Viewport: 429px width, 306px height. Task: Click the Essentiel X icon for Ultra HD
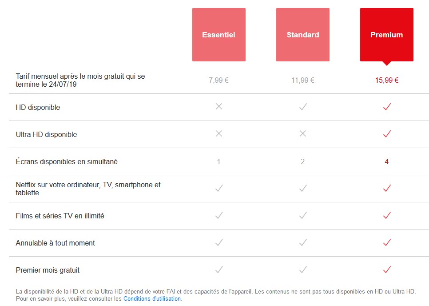coord(219,133)
